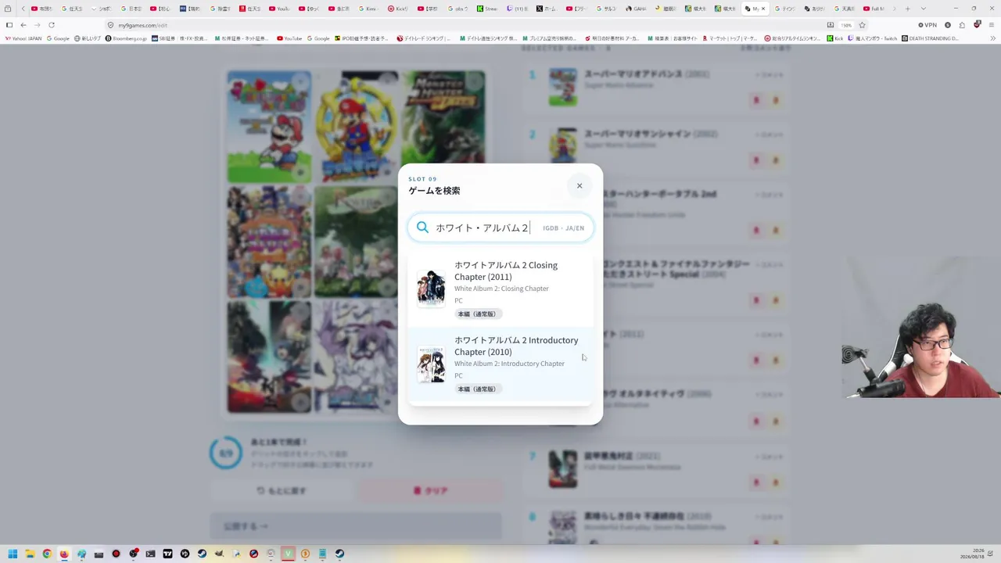
Task: Click スーパーマリオアドバンス list entry
Action: tap(655, 86)
